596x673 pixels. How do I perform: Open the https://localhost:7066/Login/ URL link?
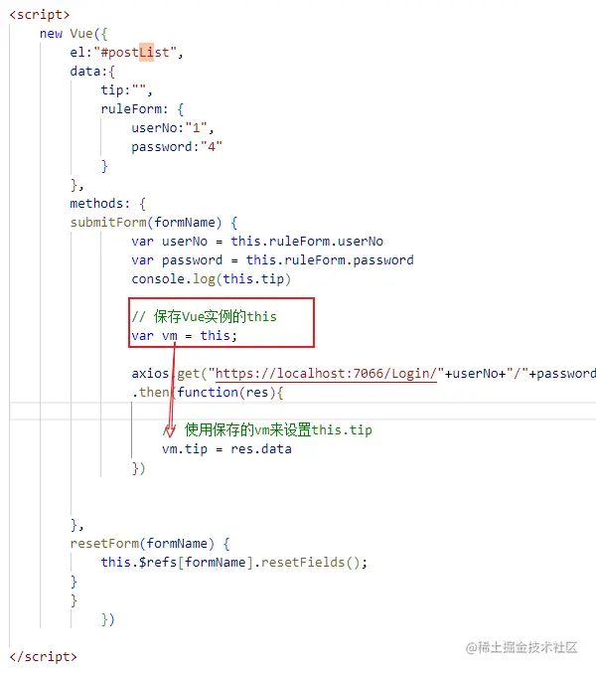pyautogui.click(x=326, y=374)
